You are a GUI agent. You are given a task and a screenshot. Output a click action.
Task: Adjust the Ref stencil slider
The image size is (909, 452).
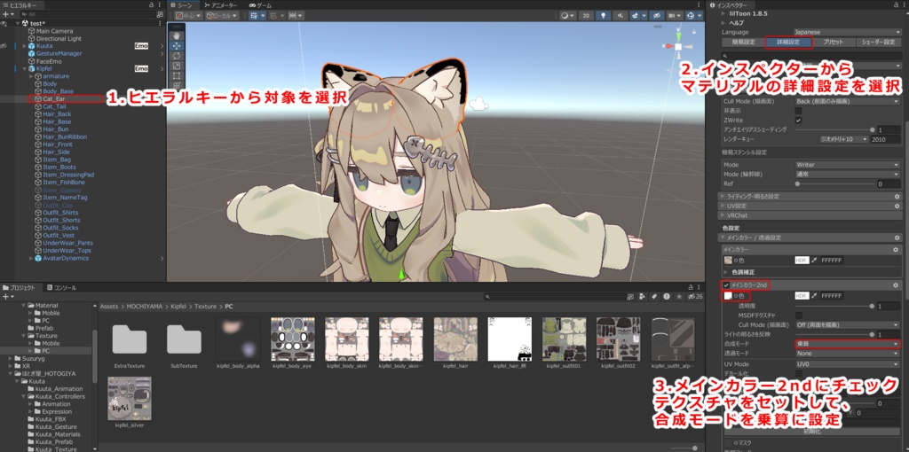click(x=834, y=184)
